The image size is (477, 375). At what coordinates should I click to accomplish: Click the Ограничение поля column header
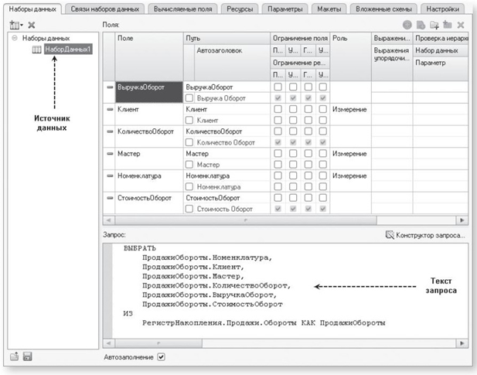pyautogui.click(x=300, y=39)
